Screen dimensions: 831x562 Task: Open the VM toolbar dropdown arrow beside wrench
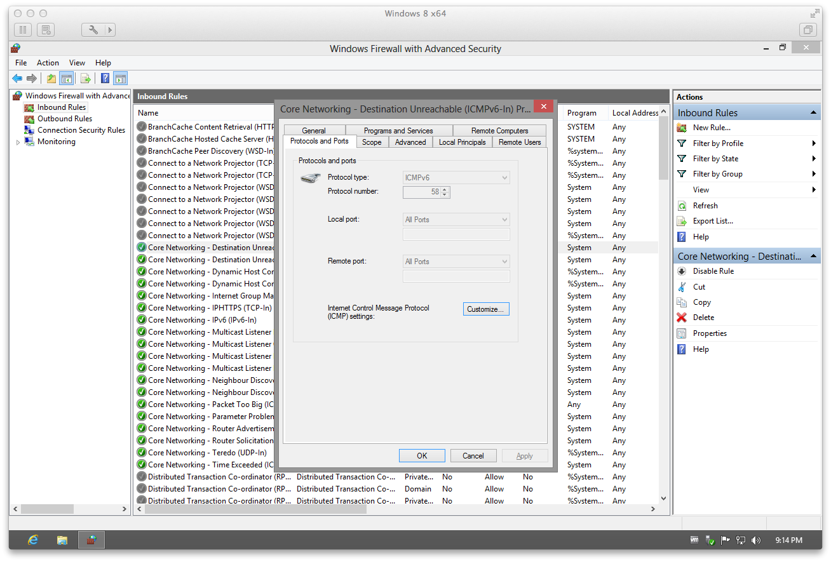pos(111,29)
